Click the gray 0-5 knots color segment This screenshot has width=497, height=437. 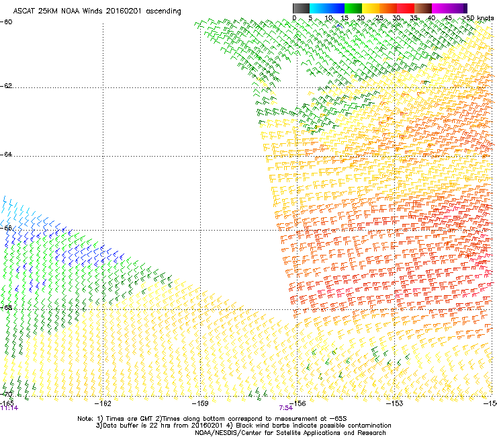coord(301,8)
